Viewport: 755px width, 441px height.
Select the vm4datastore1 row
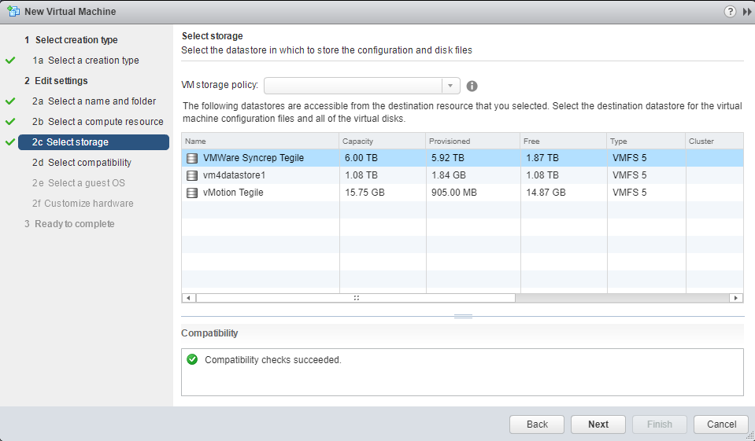462,175
